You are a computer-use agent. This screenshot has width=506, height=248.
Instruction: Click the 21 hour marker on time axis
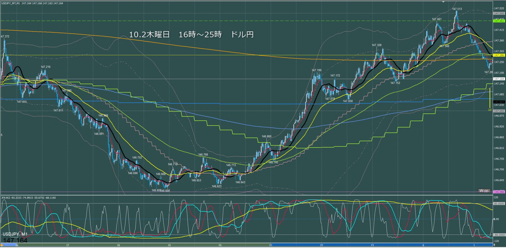[271, 245]
